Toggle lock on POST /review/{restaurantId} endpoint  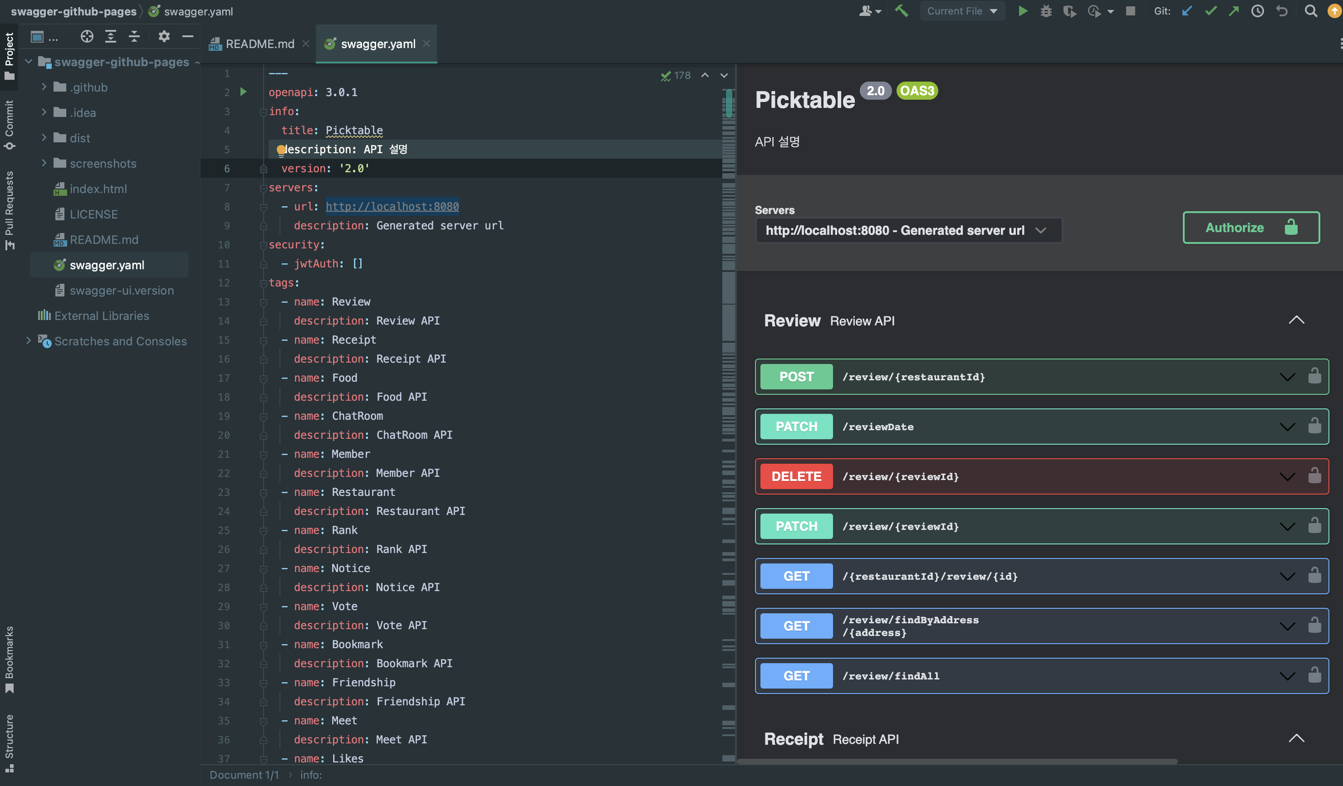pos(1314,377)
